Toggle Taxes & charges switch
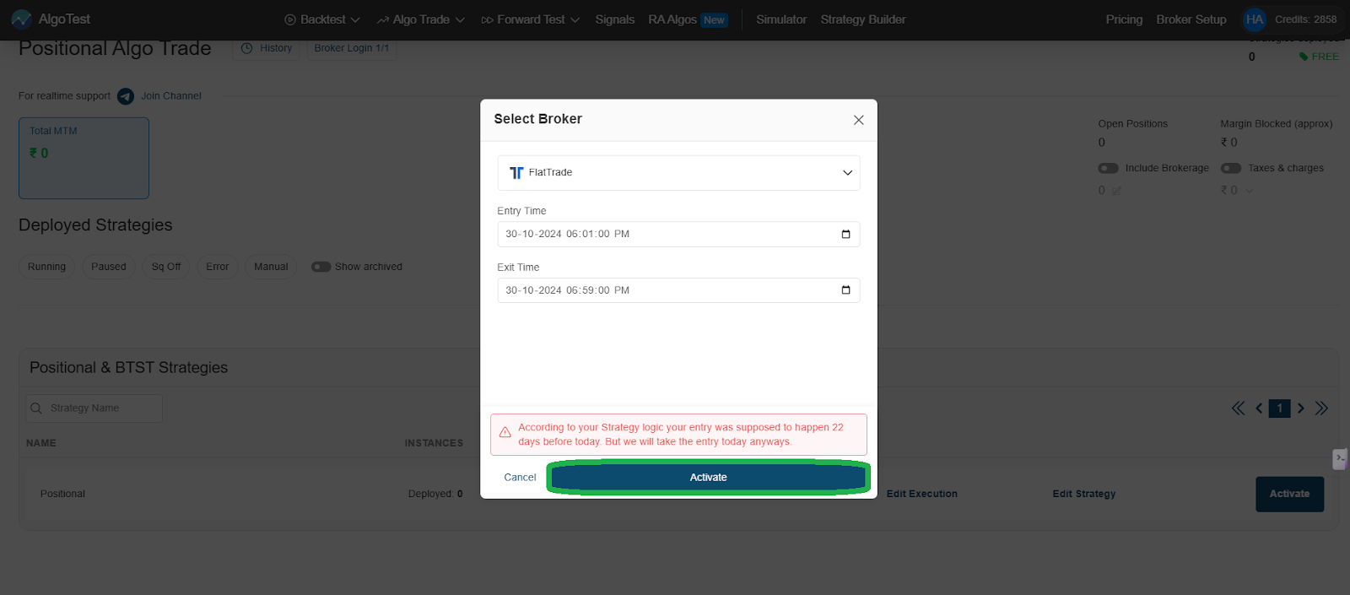Screen dimensions: 1350x595 pos(1231,169)
